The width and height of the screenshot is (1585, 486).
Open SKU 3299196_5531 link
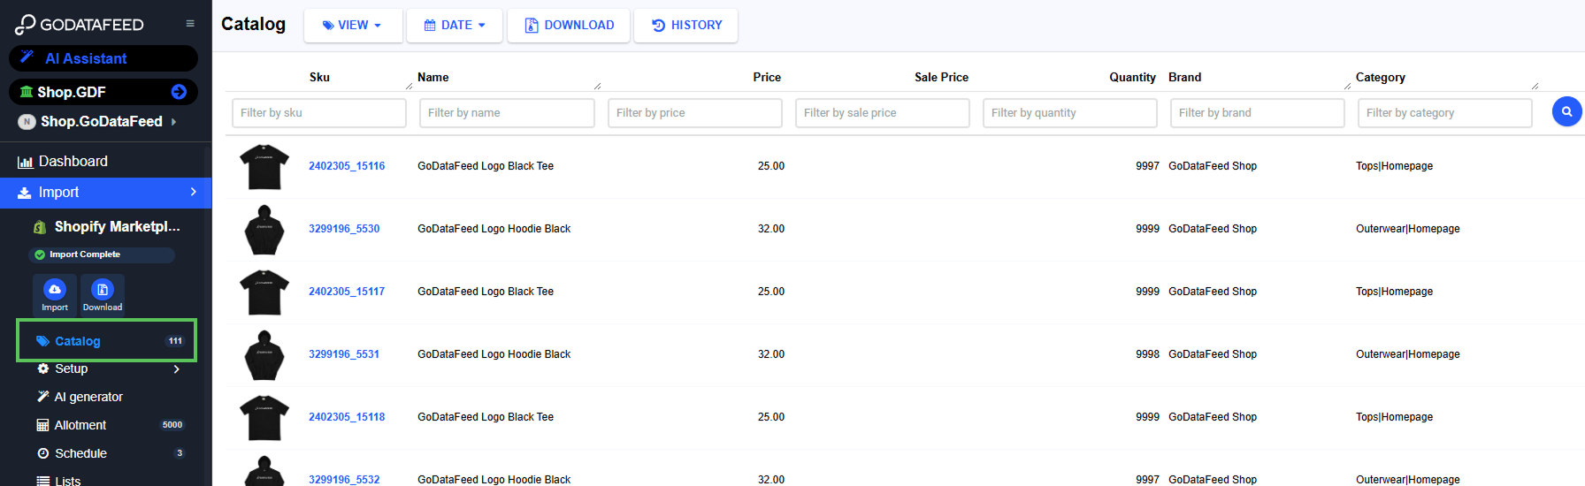coord(344,354)
